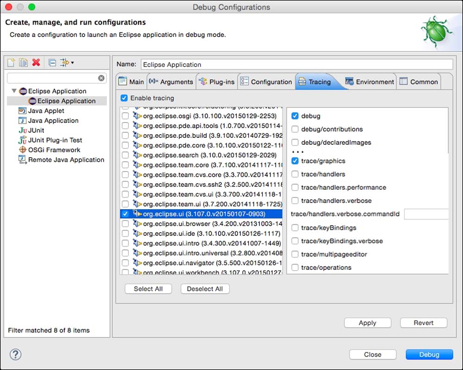Click the trace/handlers.verbose.commandId input field
The image size is (463, 370).
[426, 214]
